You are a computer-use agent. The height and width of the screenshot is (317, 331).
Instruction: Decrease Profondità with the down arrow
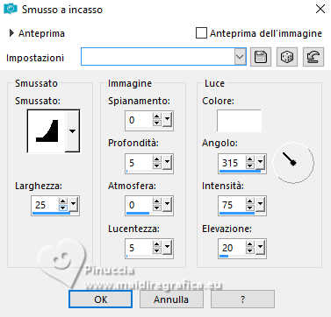157,166
